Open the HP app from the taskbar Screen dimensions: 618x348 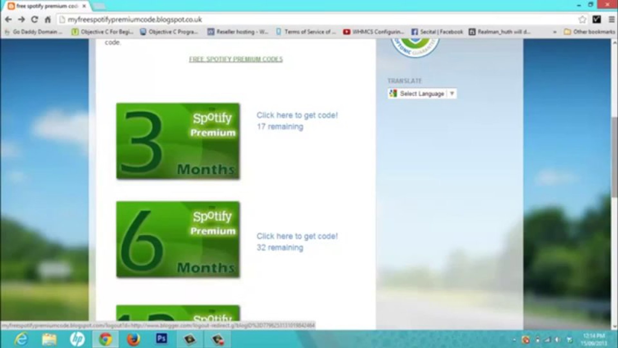coord(77,339)
